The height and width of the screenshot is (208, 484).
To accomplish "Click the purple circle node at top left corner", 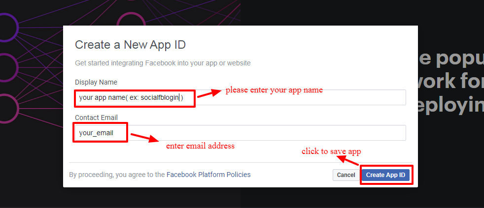I will point(7,26).
